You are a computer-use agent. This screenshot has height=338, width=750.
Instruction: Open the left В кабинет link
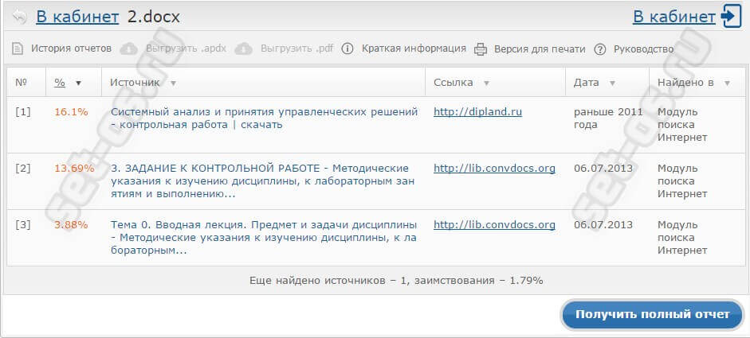(x=77, y=17)
